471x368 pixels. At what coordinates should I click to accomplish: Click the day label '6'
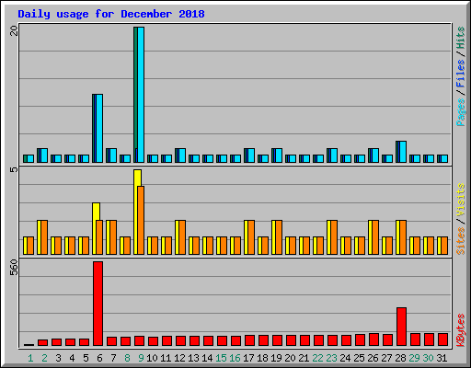pyautogui.click(x=99, y=358)
